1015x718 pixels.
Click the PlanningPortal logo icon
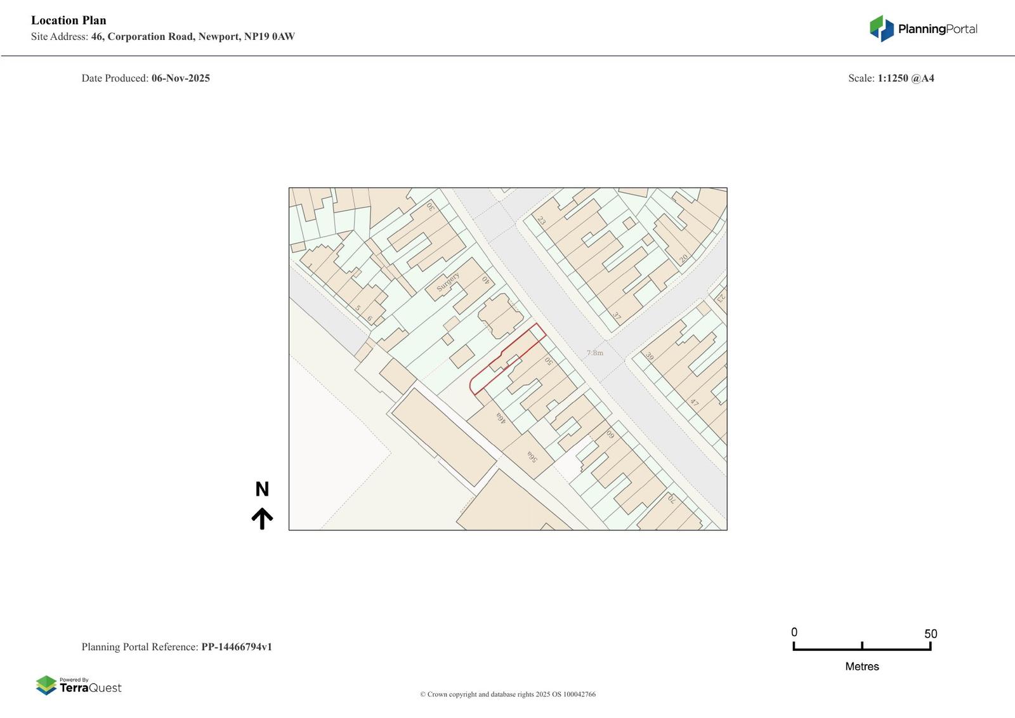pos(881,29)
